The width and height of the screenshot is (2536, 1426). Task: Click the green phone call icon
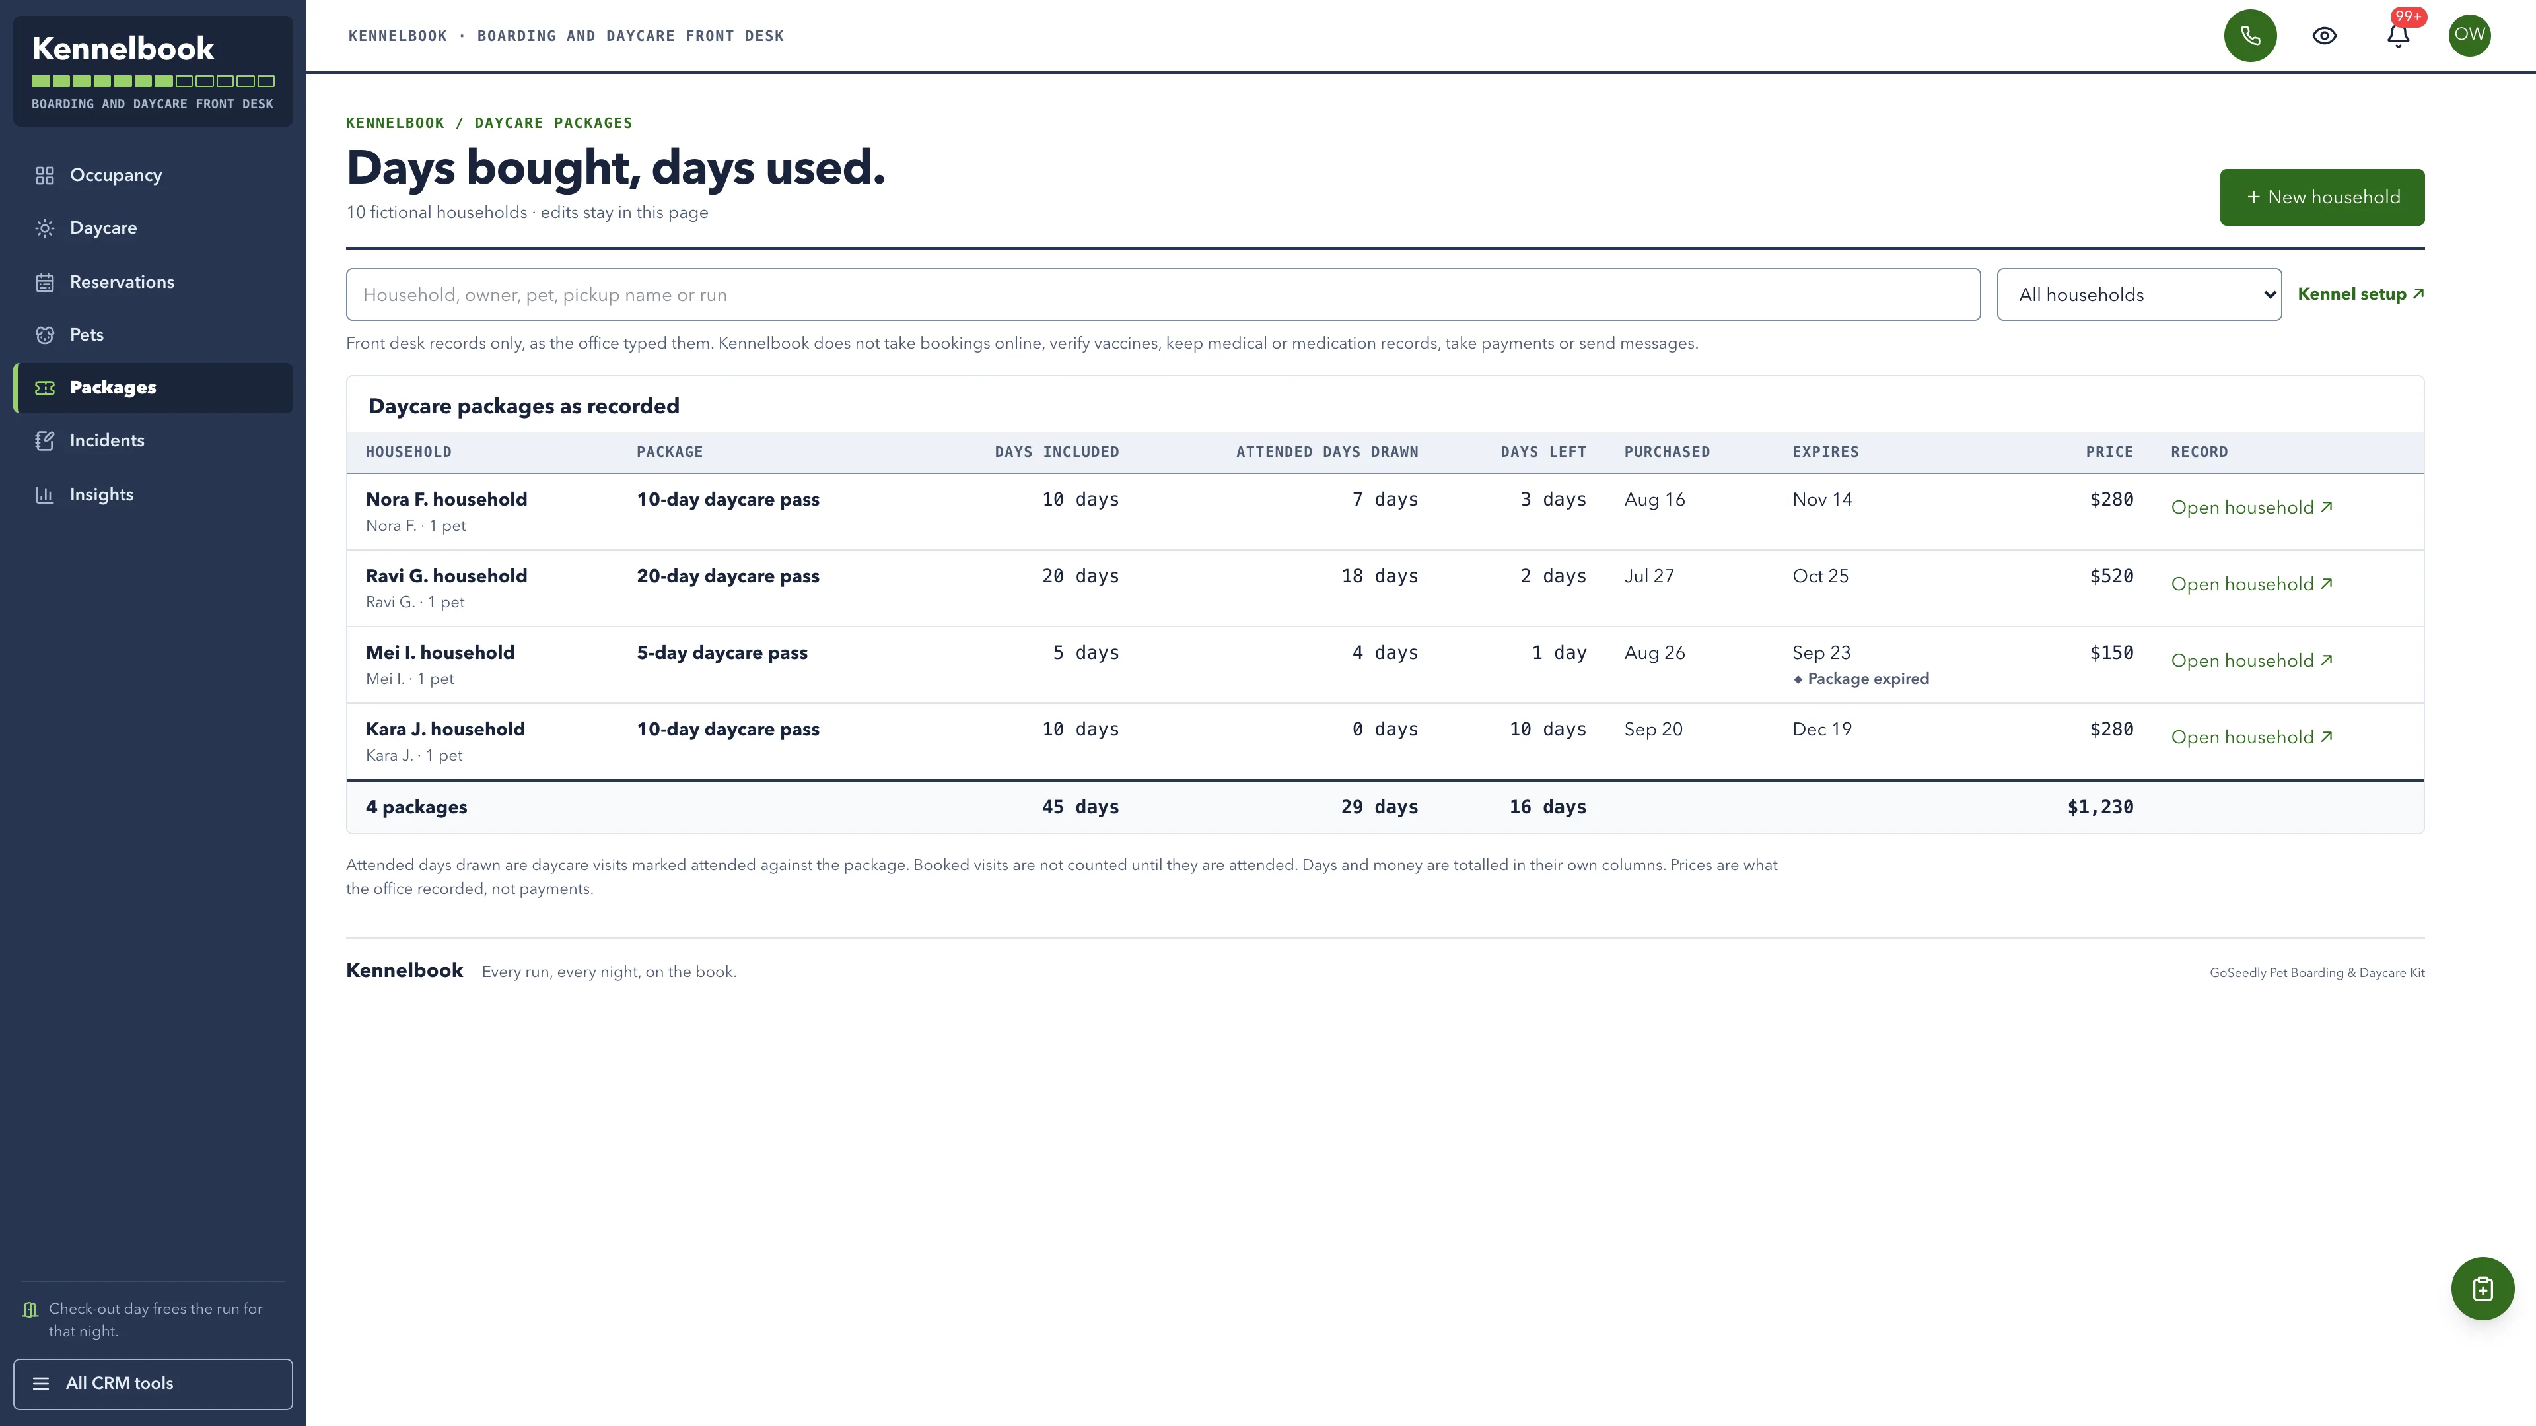click(x=2249, y=36)
